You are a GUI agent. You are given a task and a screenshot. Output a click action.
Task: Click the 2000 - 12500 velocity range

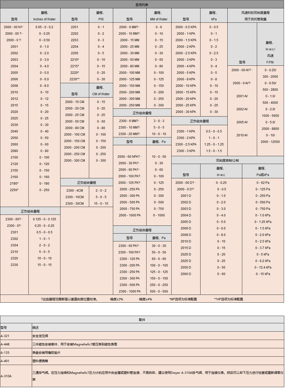270,142
